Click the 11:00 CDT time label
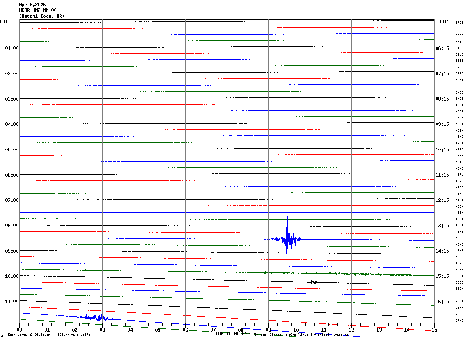Image resolution: width=465 pixels, height=340 pixels. (12, 302)
